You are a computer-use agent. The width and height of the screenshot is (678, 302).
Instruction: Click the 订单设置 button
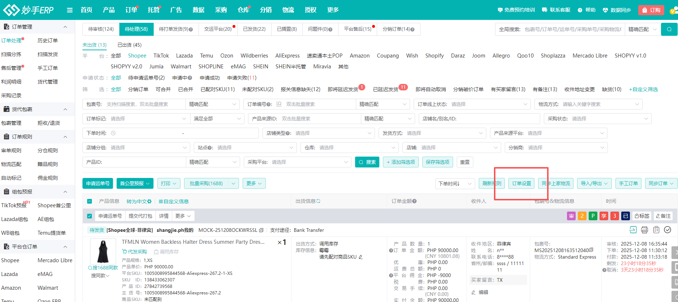coord(521,183)
